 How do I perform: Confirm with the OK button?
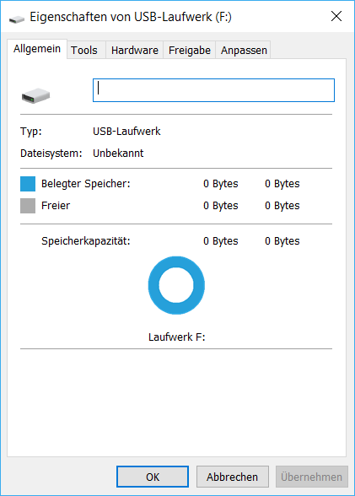153,477
